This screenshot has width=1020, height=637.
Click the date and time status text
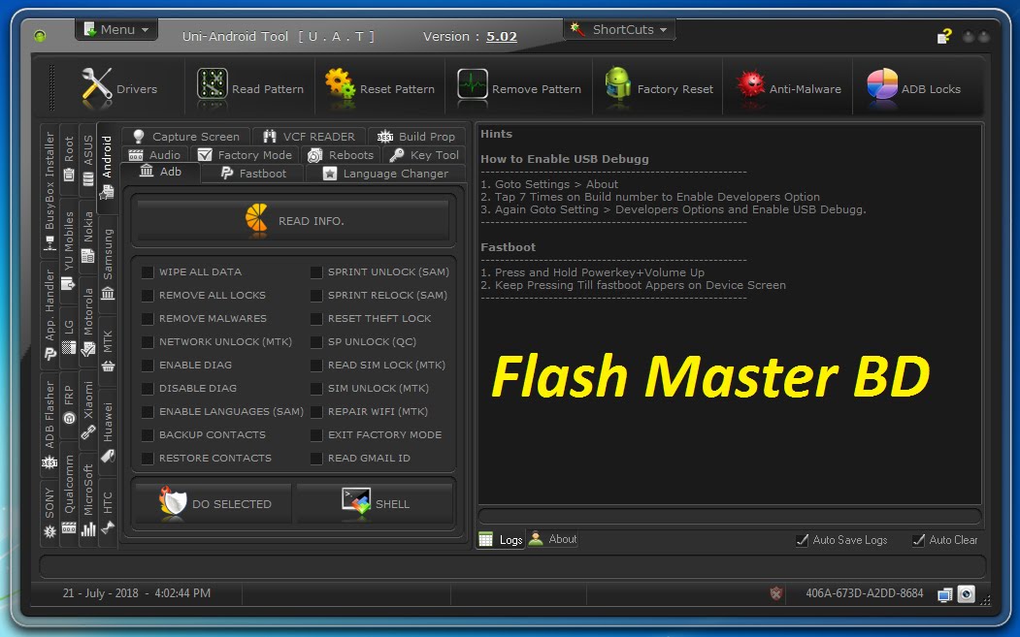[x=137, y=592]
